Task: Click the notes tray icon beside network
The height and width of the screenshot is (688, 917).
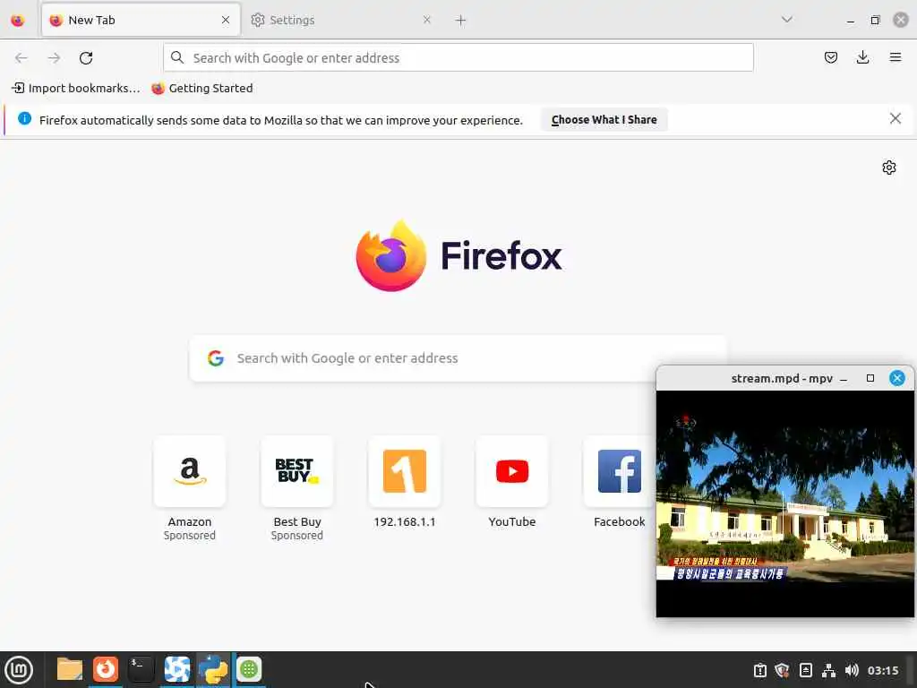Action: pos(806,670)
